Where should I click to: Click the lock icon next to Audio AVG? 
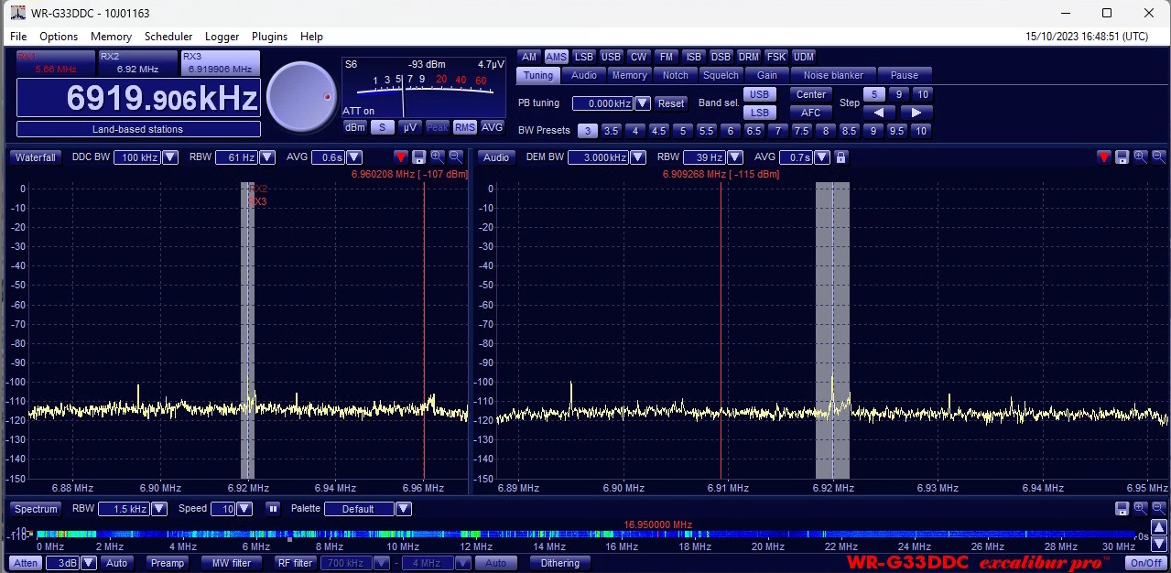click(x=840, y=157)
